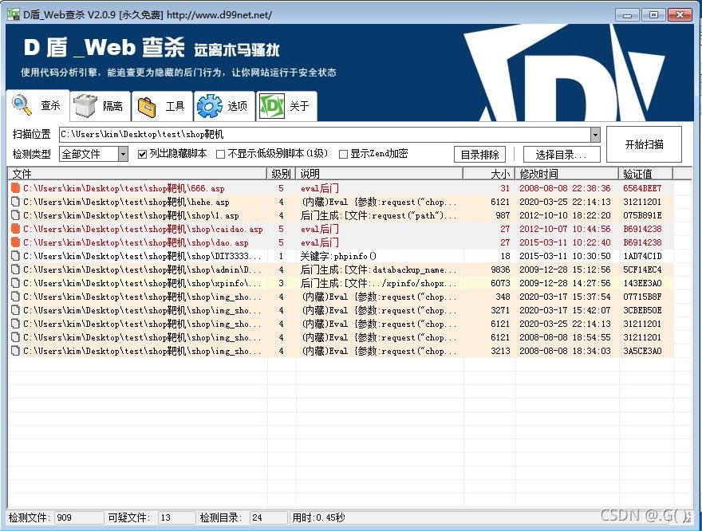Screen dimensions: 702x531
Task: Click verification value 3A5CE3A0
Action: [x=642, y=351]
